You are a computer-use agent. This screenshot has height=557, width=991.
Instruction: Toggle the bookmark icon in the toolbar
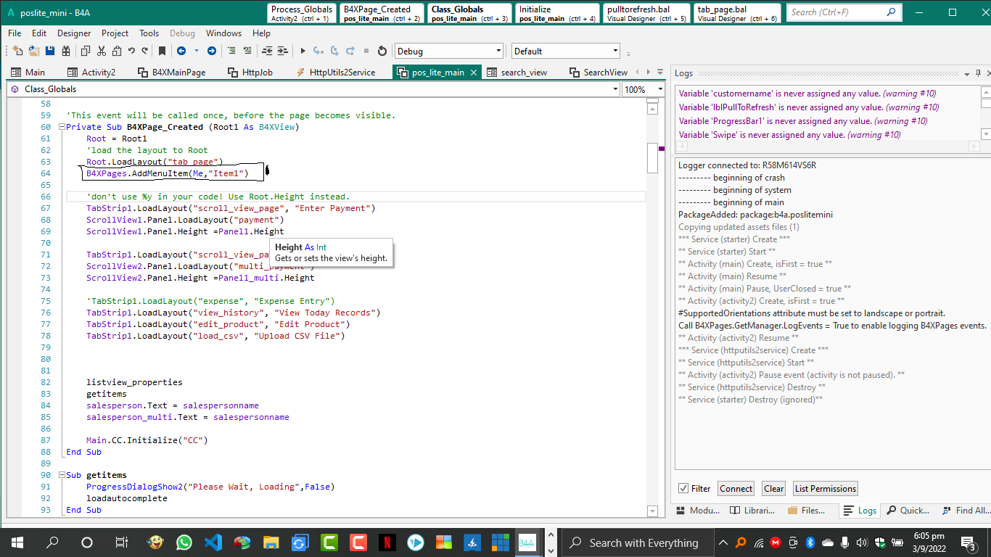[162, 51]
